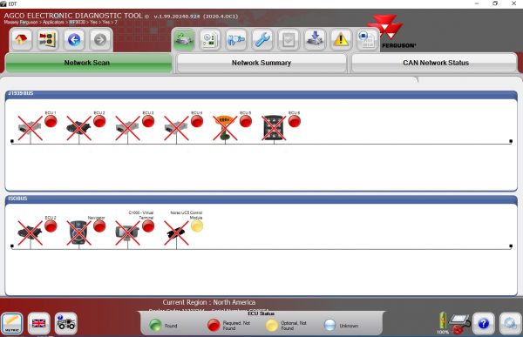Select ECU 1 on the J1939 bus
The width and height of the screenshot is (523, 337).
[x=30, y=128]
